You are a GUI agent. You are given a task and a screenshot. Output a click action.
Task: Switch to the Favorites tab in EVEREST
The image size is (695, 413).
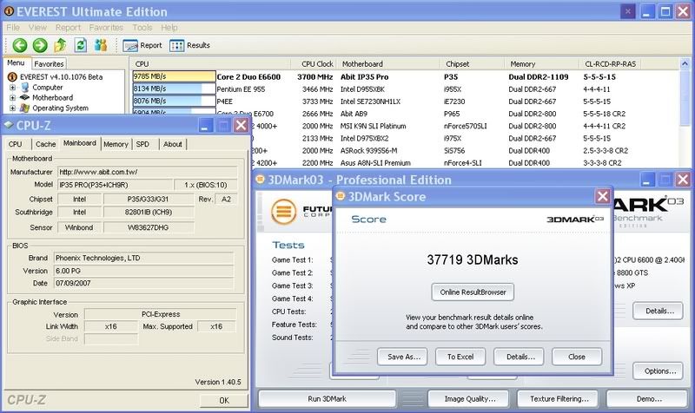click(x=49, y=63)
